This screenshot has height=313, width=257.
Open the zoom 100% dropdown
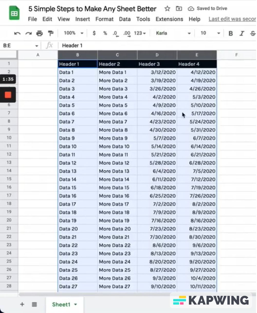tap(74, 33)
